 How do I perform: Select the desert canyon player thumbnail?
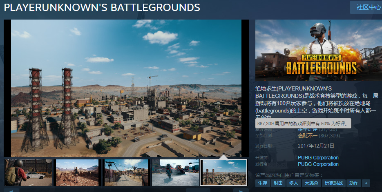pos(77,172)
